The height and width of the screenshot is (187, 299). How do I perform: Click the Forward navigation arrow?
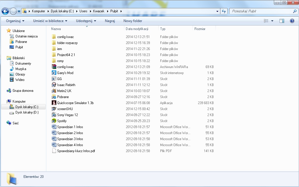pyautogui.click(x=13, y=11)
